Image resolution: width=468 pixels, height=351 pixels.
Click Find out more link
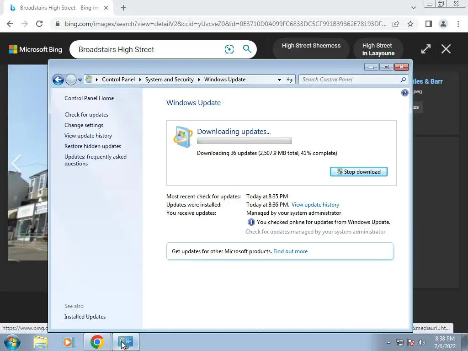pos(290,251)
